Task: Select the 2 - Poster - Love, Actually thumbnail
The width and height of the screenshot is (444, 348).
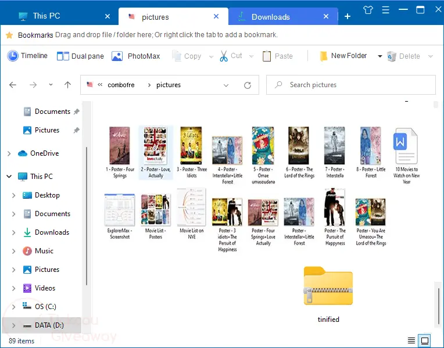Action: [x=155, y=152]
